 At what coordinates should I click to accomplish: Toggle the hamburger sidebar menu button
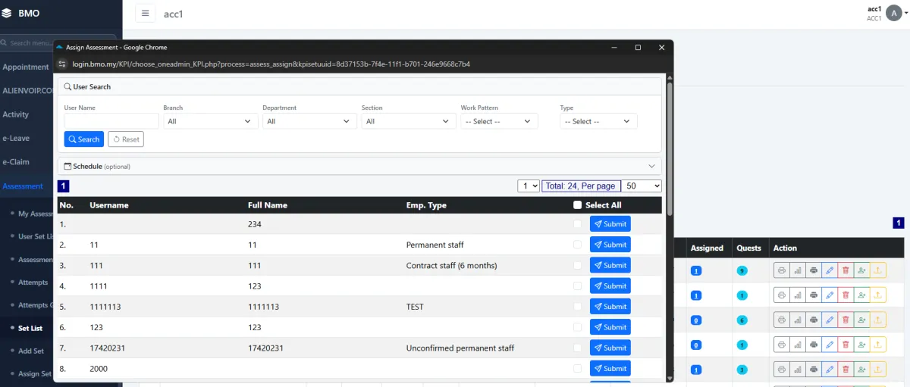(146, 13)
